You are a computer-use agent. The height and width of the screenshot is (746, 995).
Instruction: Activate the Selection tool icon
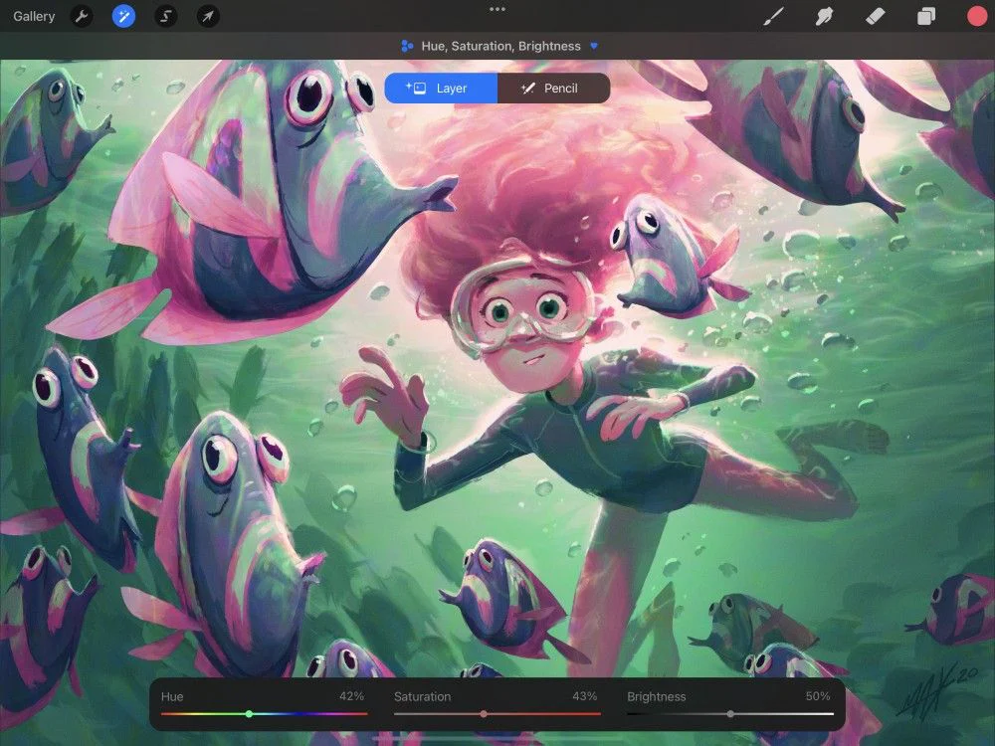(x=165, y=17)
